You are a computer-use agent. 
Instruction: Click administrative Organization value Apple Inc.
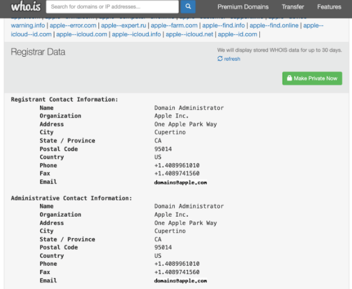pyautogui.click(x=171, y=215)
